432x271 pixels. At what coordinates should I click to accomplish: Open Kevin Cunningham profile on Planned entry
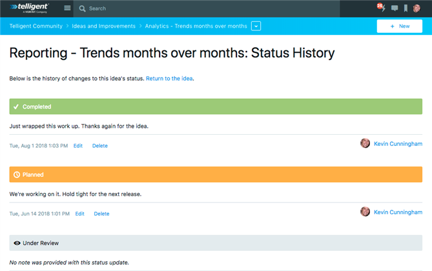pyautogui.click(x=398, y=212)
